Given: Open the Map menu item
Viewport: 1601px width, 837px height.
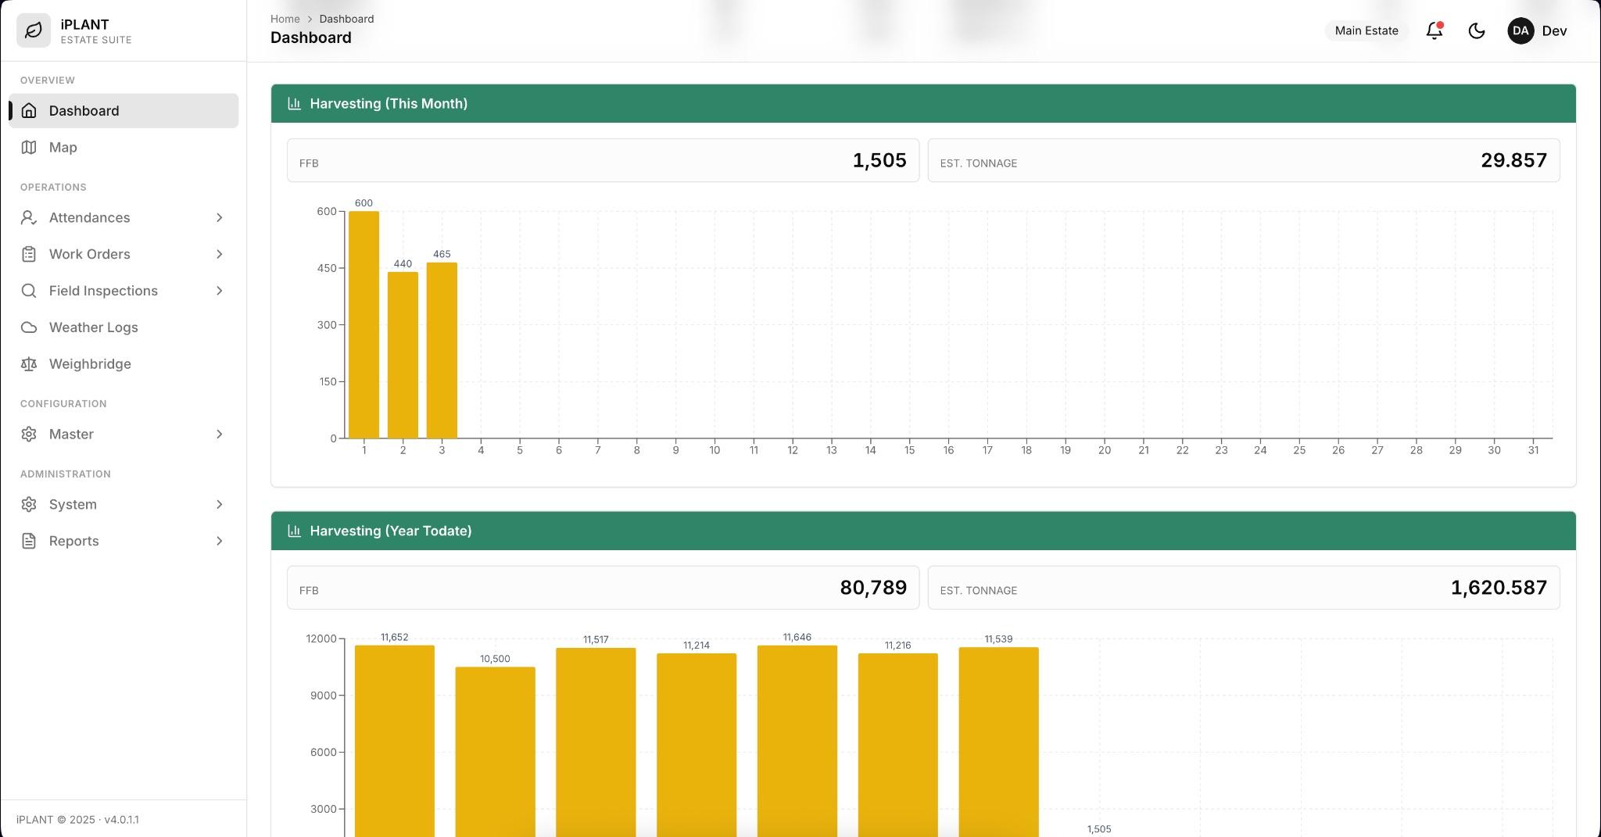Looking at the screenshot, I should (x=124, y=148).
